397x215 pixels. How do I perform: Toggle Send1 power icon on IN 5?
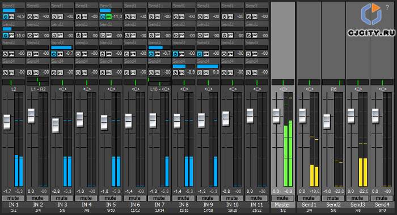point(103,16)
